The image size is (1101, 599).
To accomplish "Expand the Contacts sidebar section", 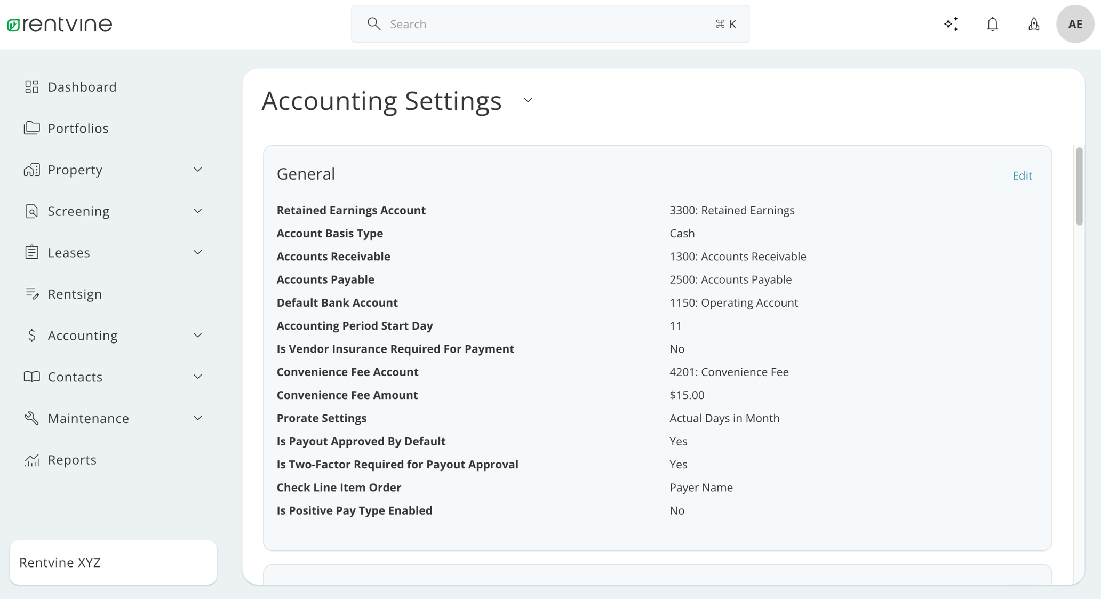I will [198, 376].
